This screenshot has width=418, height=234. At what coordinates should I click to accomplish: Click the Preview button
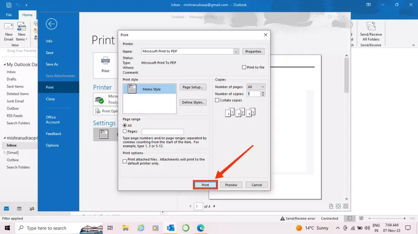point(231,185)
